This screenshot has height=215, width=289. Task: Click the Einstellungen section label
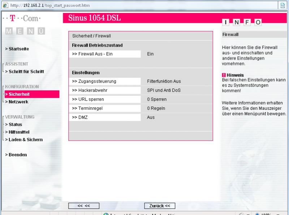[86, 73]
